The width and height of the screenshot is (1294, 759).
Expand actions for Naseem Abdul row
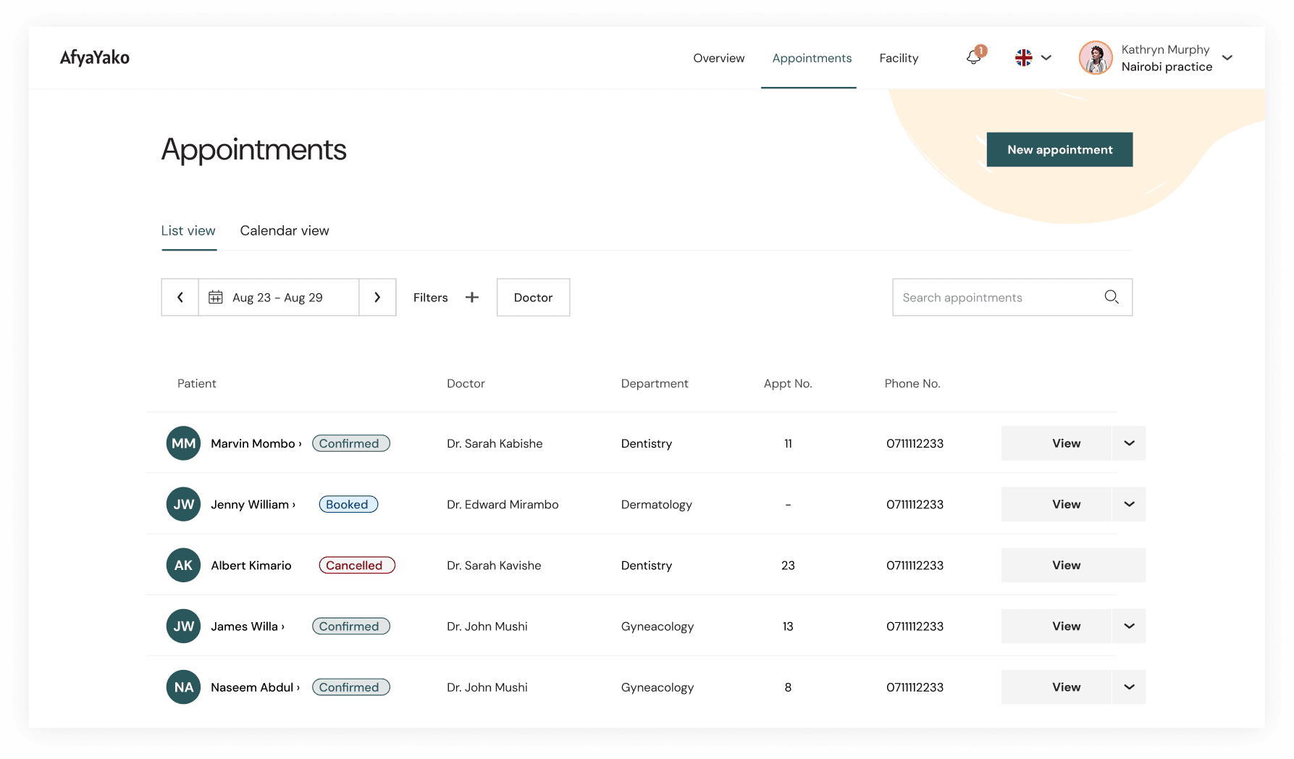[x=1129, y=687]
